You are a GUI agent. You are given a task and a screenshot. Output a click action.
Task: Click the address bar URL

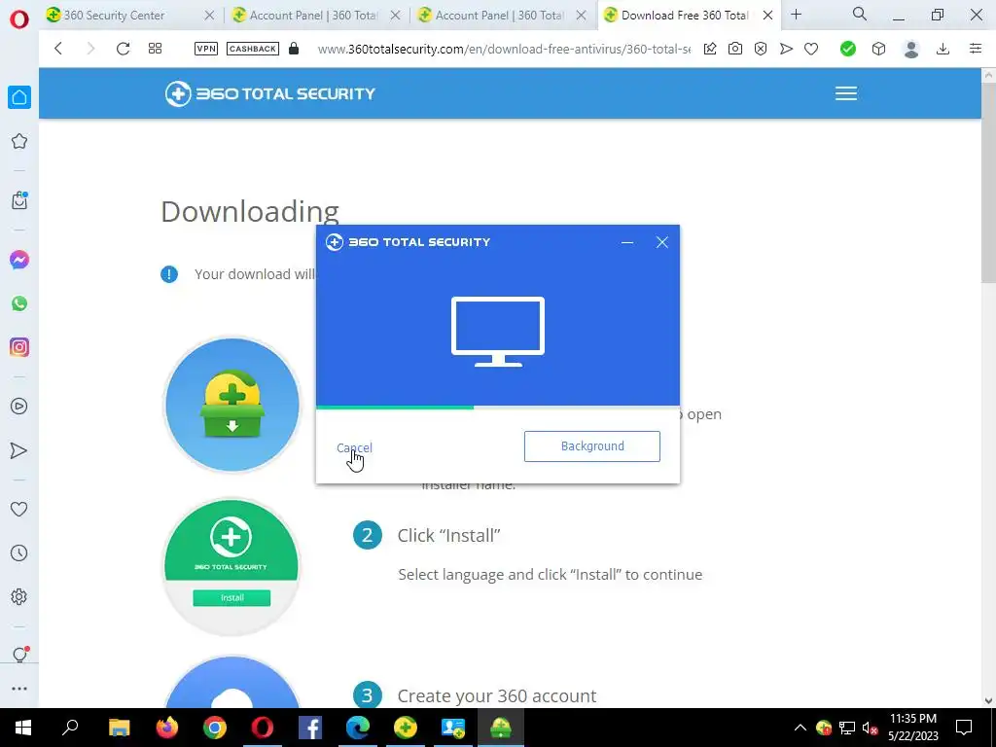click(504, 49)
